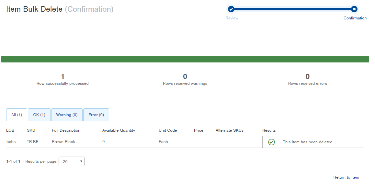Click the Results column header

tap(269, 130)
